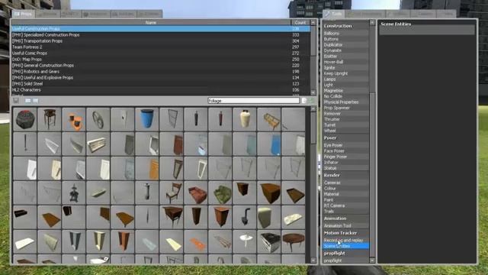Spawn the white propane tank prop thumbnail
This screenshot has width=488, height=275.
pyautogui.click(x=245, y=119)
